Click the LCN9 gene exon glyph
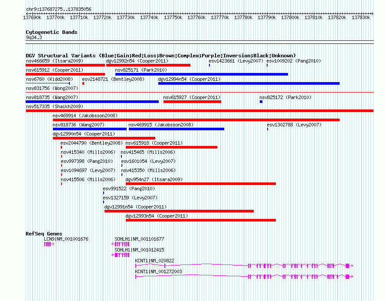This screenshot has width=386, height=301. point(49,244)
